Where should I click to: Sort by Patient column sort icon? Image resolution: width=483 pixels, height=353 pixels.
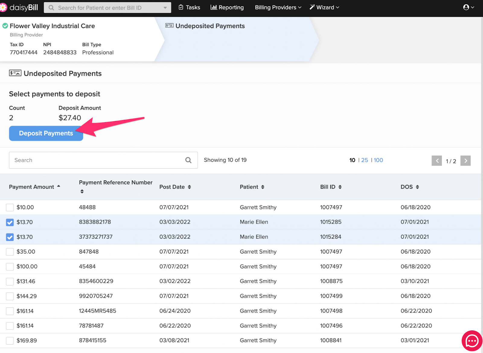[x=263, y=187]
